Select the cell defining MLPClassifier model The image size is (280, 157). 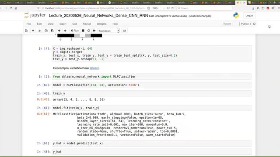(x=152, y=85)
